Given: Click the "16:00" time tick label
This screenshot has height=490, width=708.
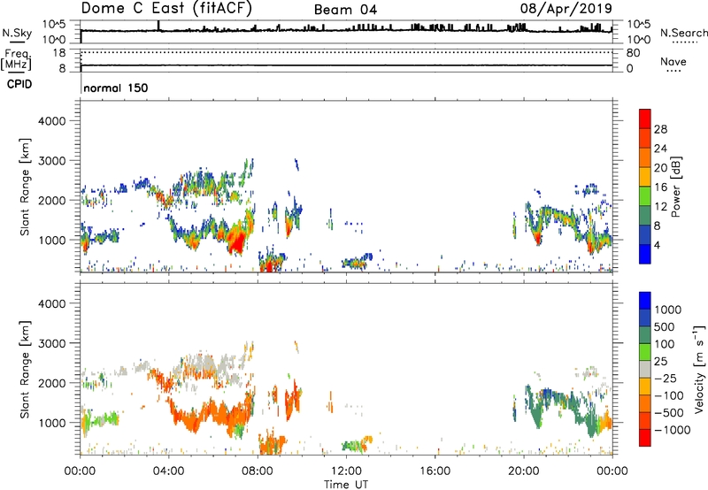Looking at the screenshot, I should click(435, 471).
